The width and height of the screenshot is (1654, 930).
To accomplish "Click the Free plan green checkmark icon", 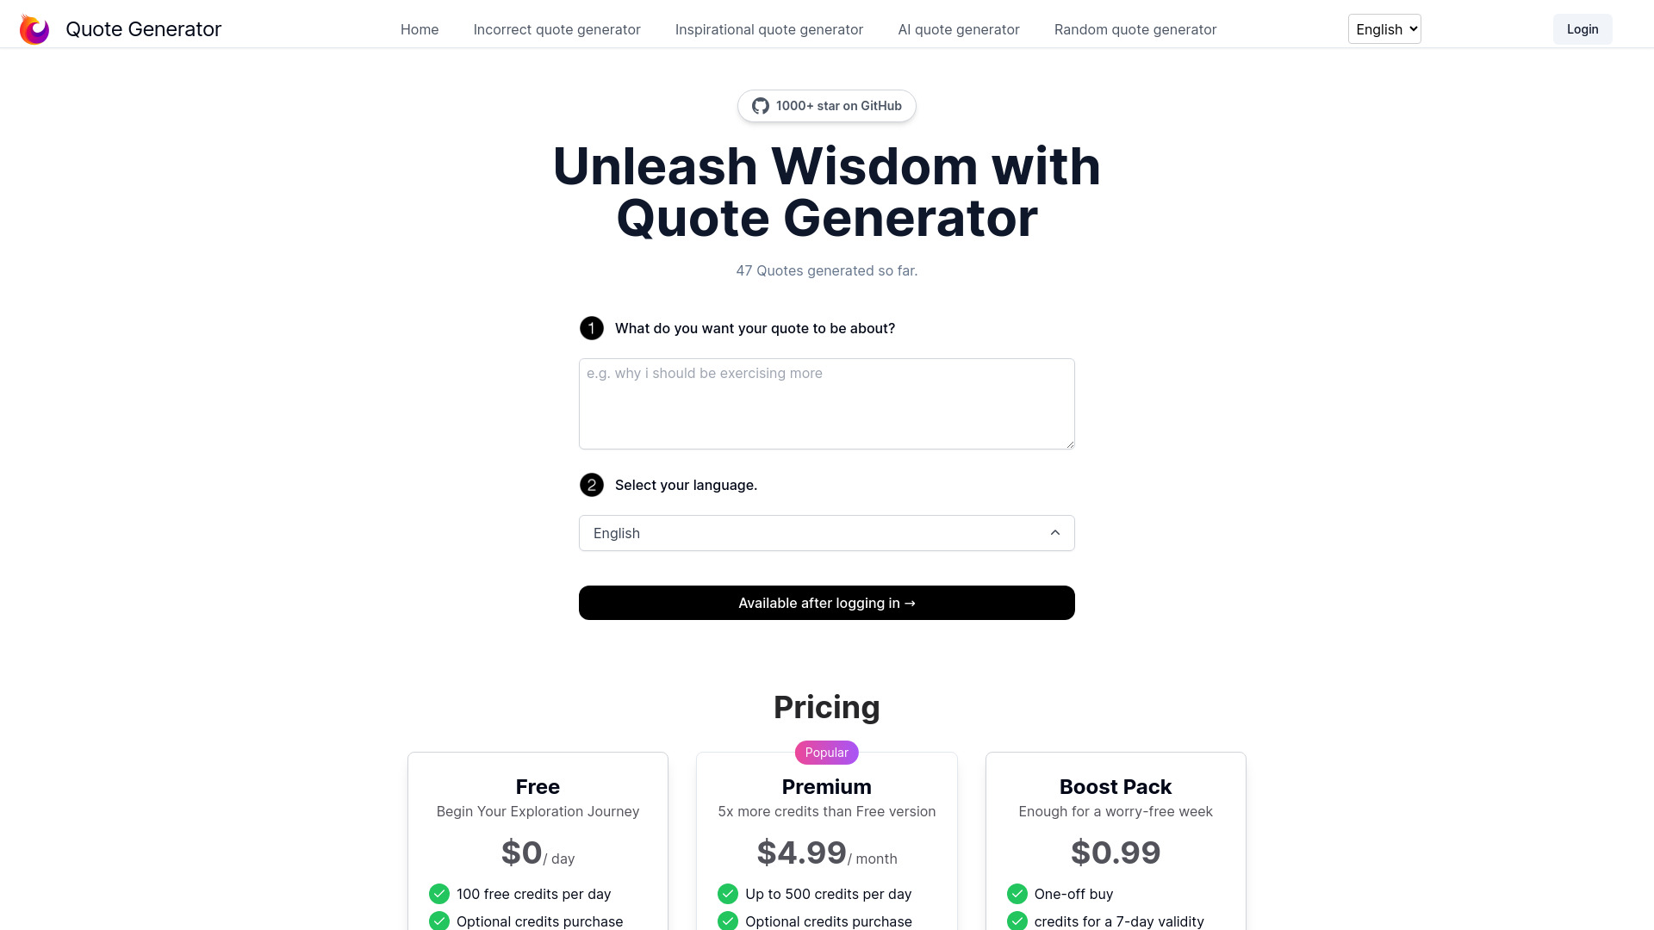I will 438,894.
